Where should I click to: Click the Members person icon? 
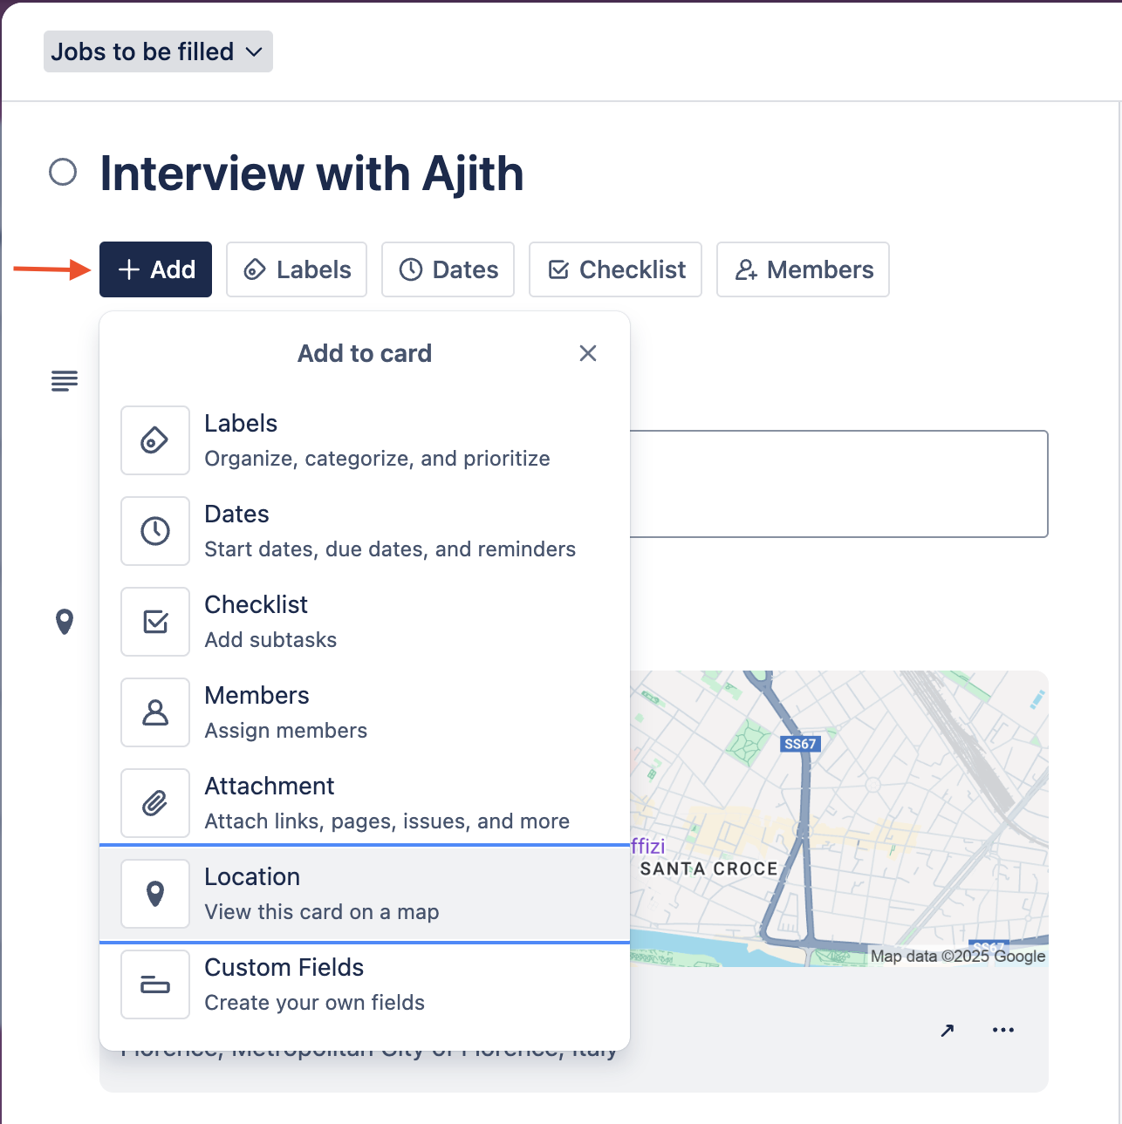(154, 712)
